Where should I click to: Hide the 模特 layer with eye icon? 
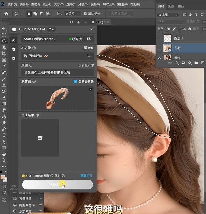tap(159, 58)
